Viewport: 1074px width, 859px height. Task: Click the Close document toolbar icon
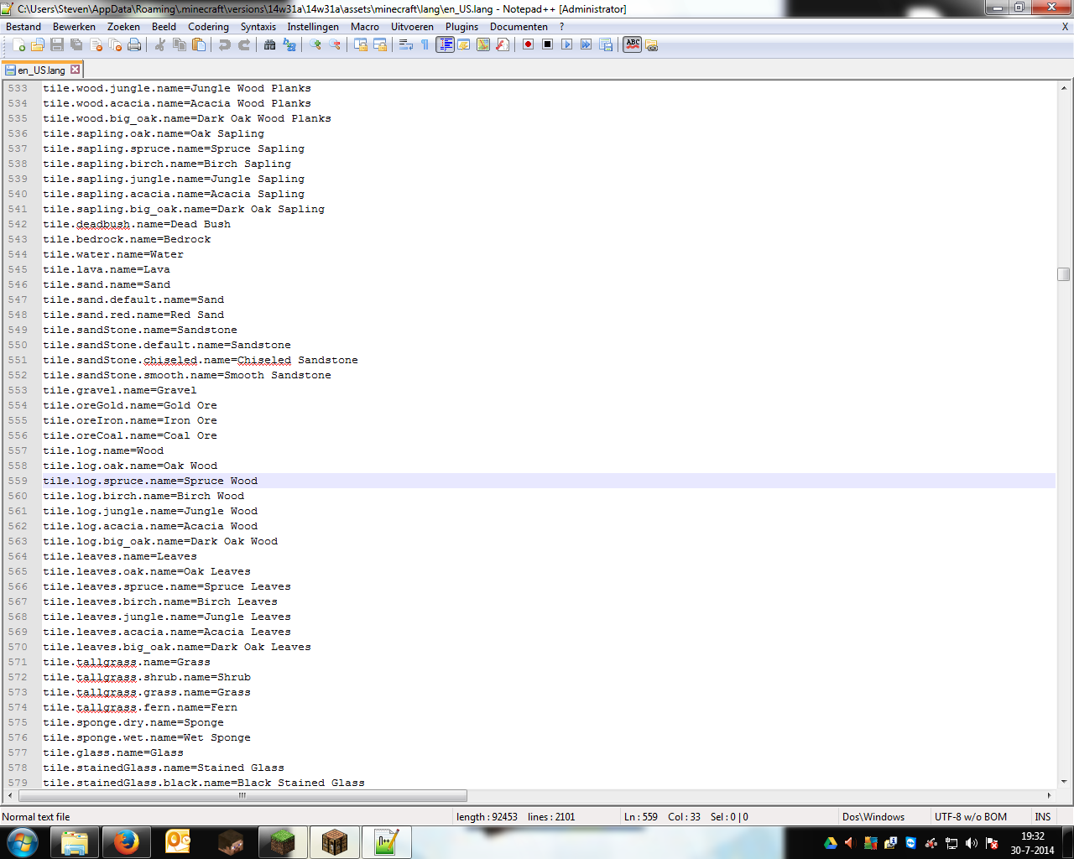96,44
